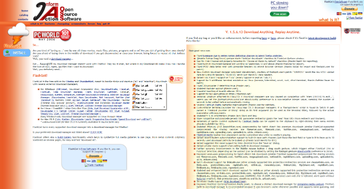Screen dimensions: 364x189
Task: Open the 'Build Gallery' link
Action: [64, 137]
